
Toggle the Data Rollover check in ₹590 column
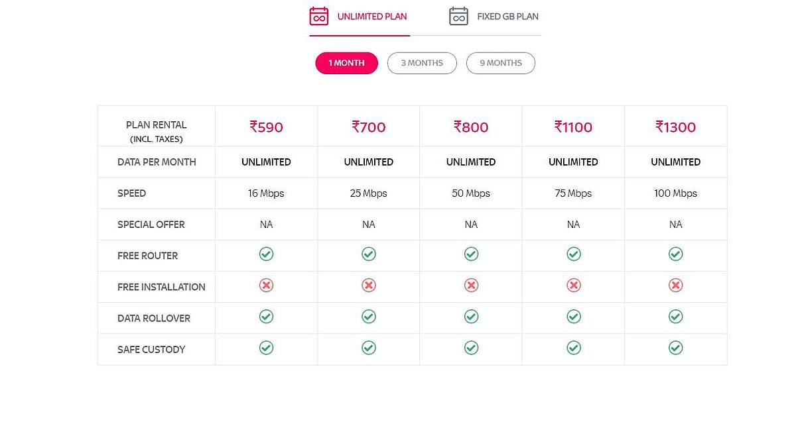click(x=266, y=316)
